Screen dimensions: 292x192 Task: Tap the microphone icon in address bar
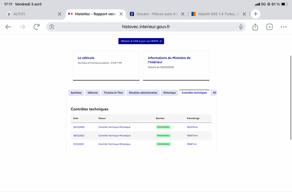click(x=241, y=27)
